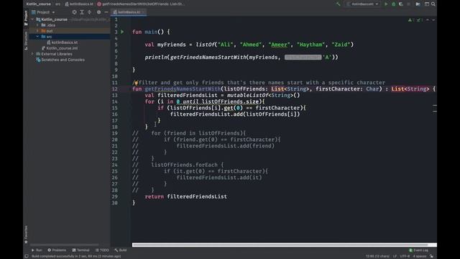
Task: Hide the Project panel with the minus icon
Action: coord(106,12)
